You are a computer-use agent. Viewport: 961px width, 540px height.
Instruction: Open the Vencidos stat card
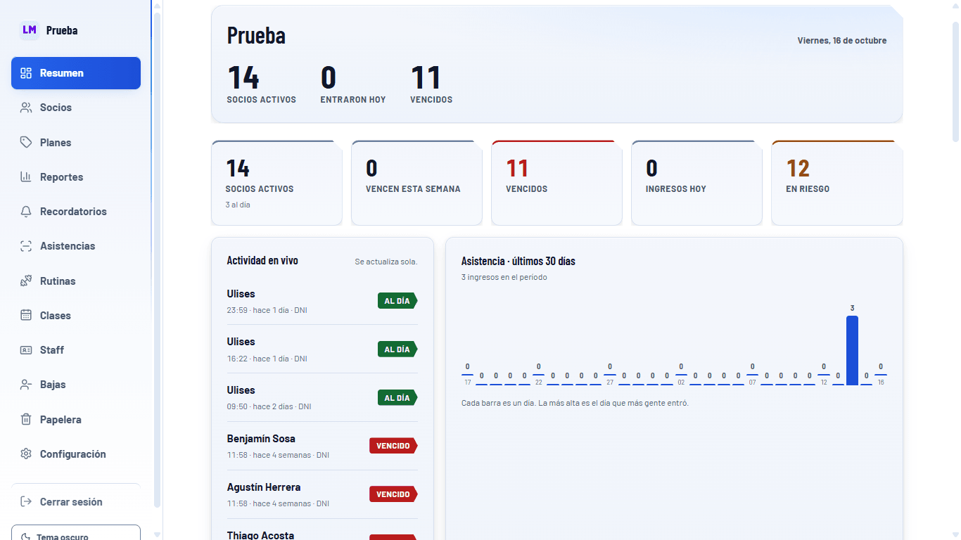[x=556, y=183]
